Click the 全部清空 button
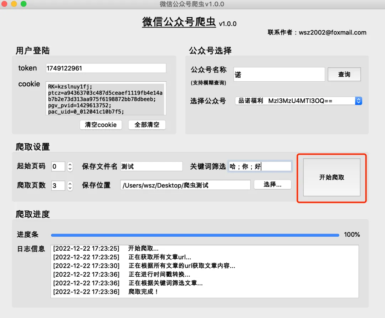Screen dimensions: 385x318 point(147,125)
